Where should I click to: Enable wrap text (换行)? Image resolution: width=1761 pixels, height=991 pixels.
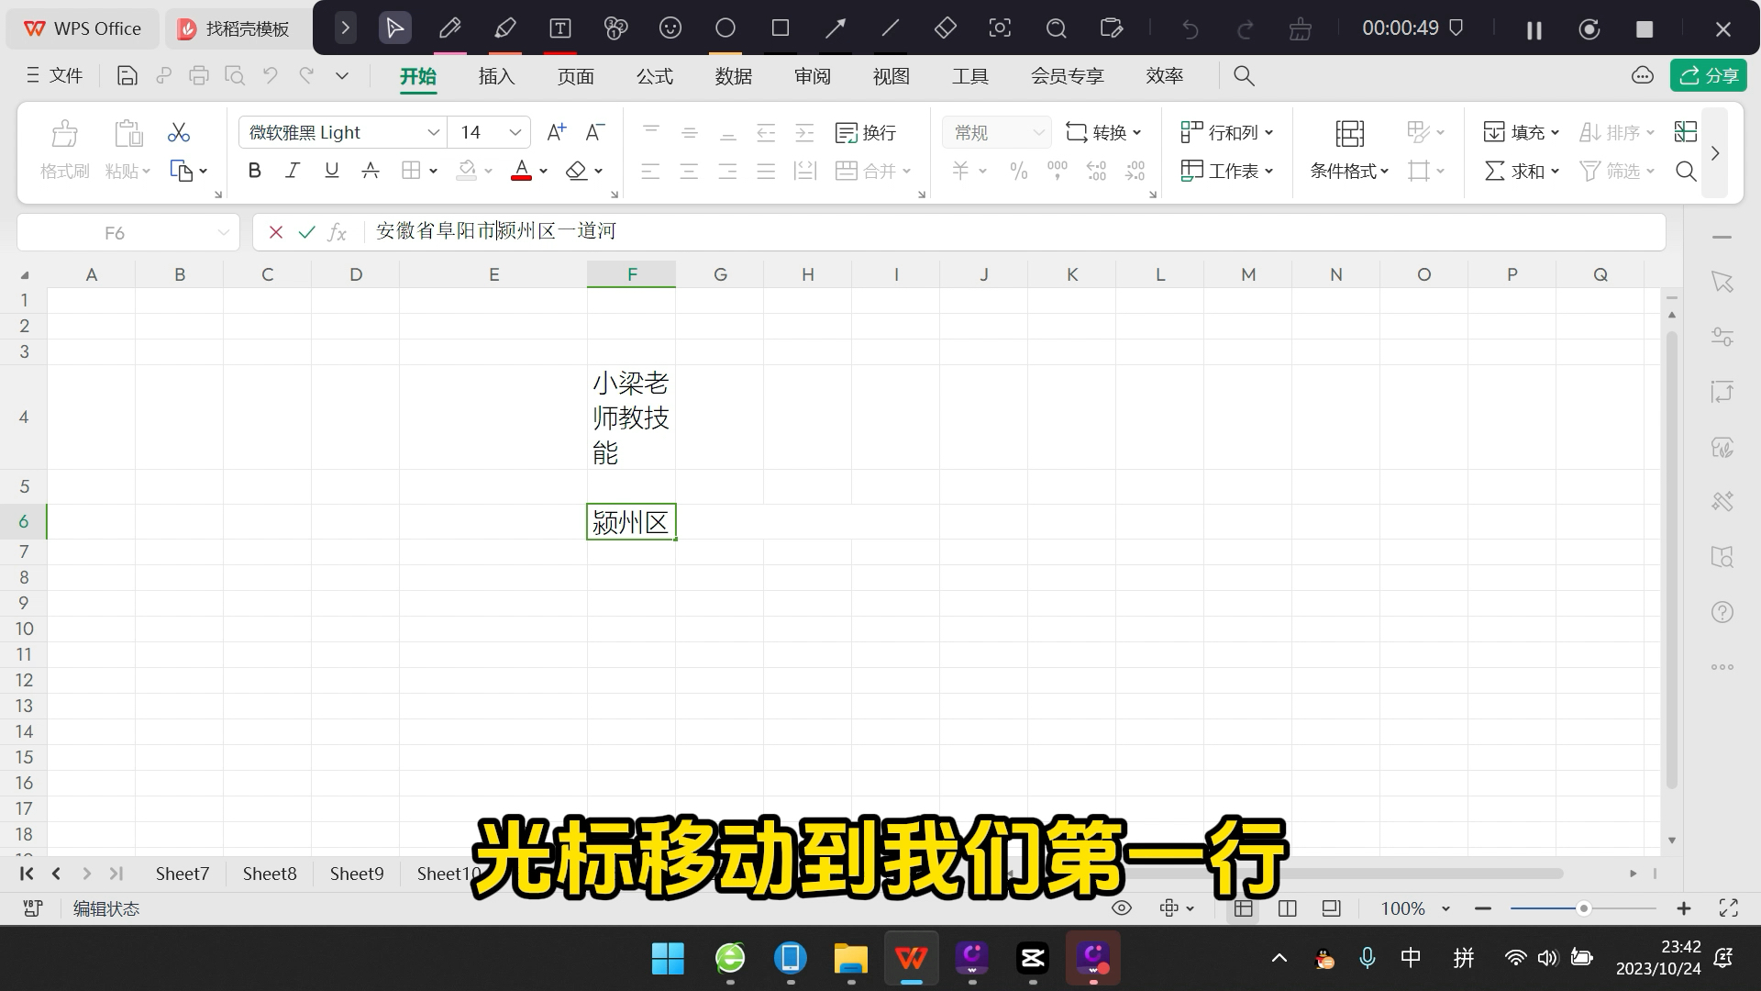pos(866,132)
